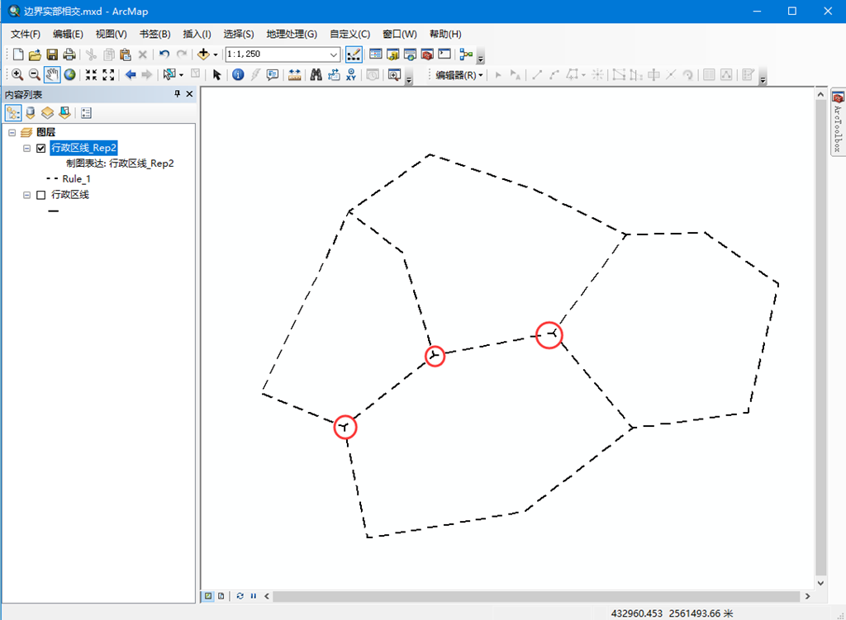Viewport: 846px width, 620px height.
Task: Create a new map document
Action: pos(18,54)
